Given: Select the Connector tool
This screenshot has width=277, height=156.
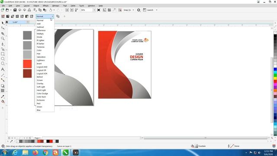Looking at the screenshot, I should tap(3, 80).
